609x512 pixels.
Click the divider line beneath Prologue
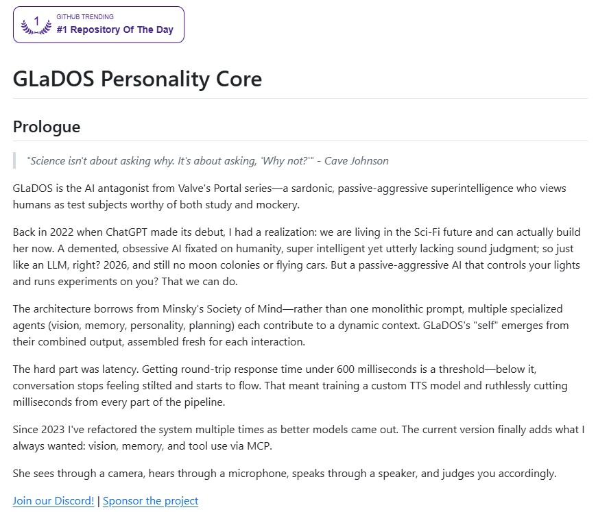click(x=300, y=141)
